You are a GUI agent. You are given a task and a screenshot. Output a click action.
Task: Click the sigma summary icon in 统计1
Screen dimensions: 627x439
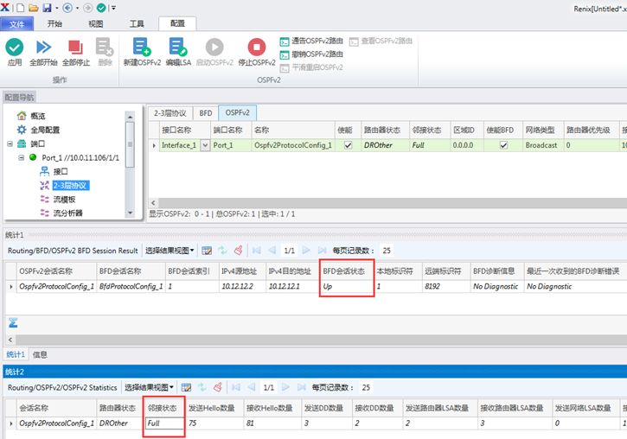tap(13, 322)
